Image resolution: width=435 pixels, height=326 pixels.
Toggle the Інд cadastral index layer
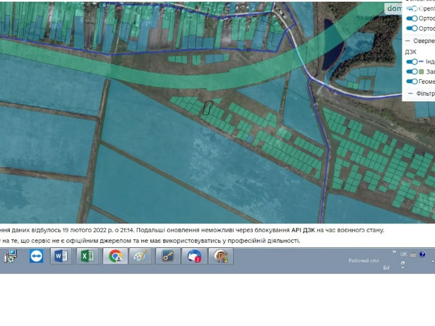point(412,62)
